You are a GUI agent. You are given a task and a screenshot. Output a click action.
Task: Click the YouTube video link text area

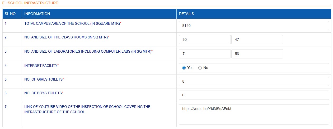[254, 114]
